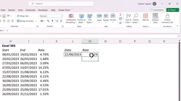Toggle Wrap Text

coord(23,16)
